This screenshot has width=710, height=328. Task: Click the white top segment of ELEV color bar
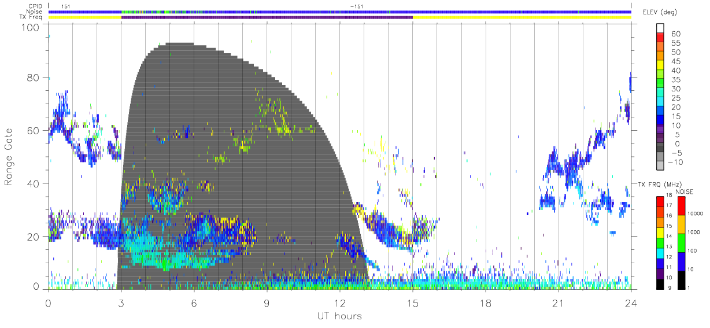[660, 28]
